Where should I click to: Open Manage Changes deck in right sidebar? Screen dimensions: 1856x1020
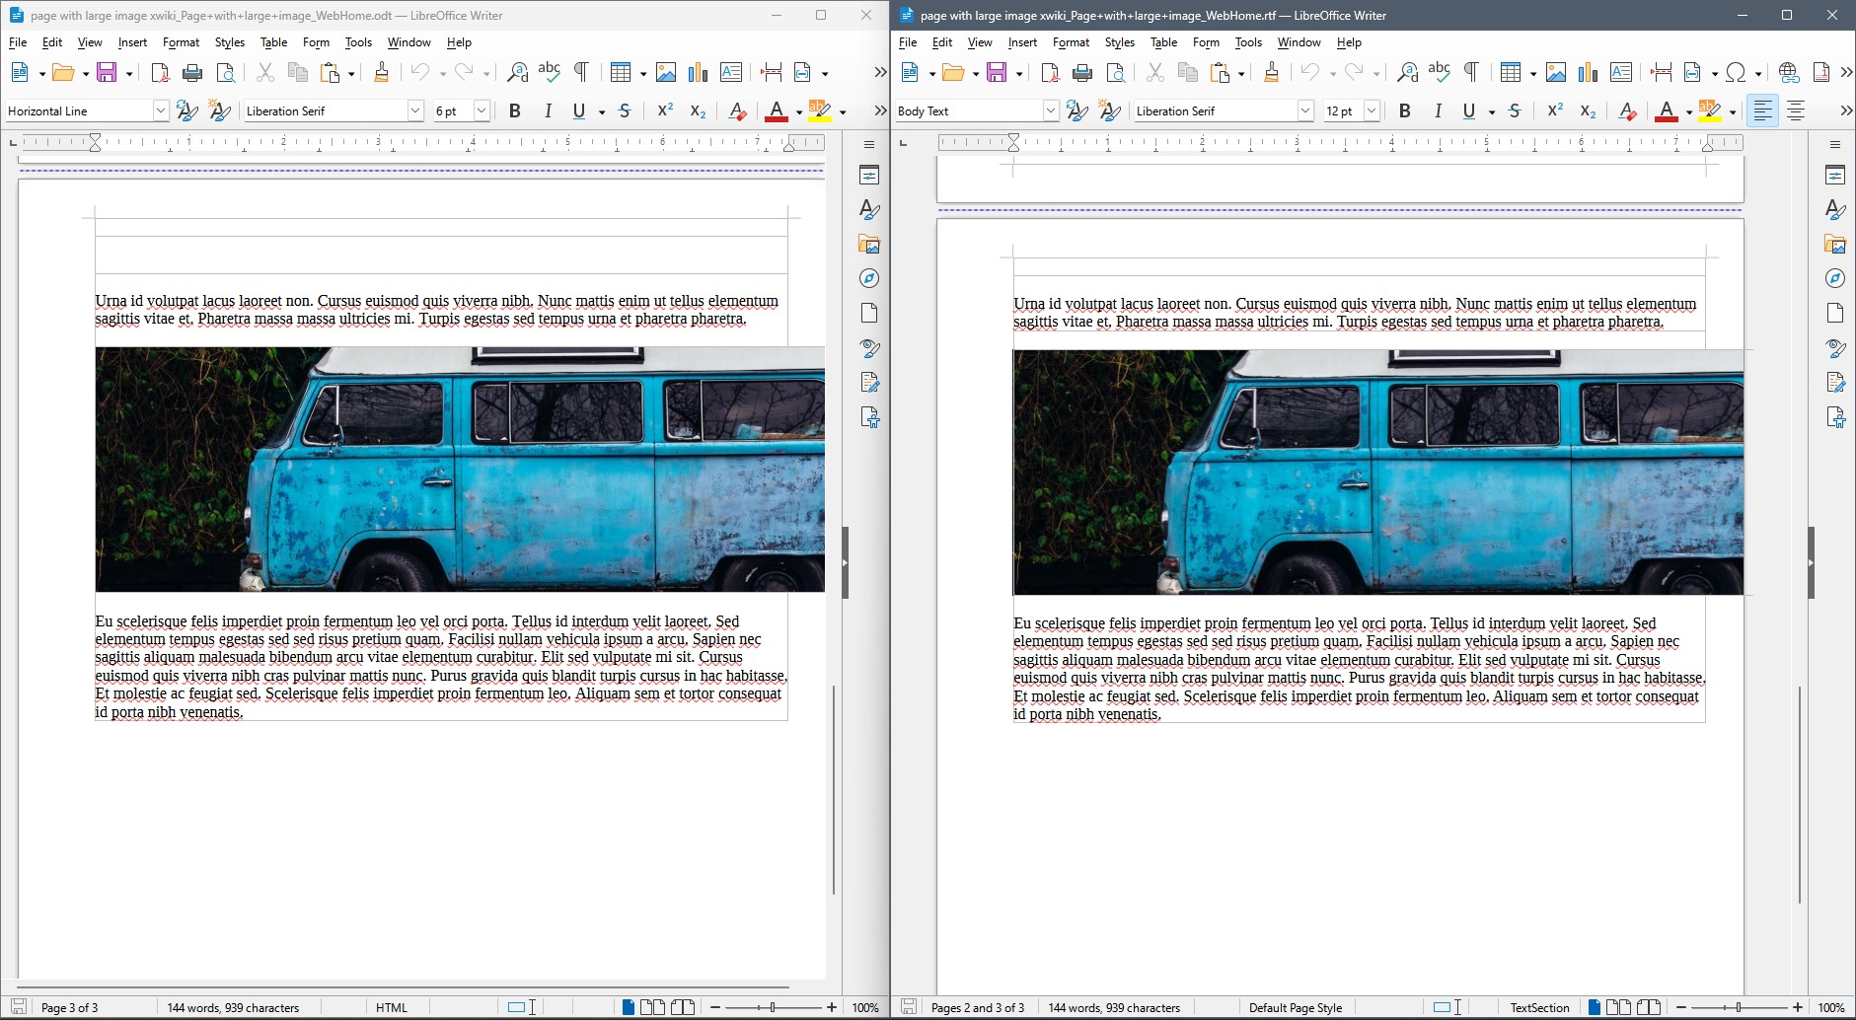coord(1835,383)
